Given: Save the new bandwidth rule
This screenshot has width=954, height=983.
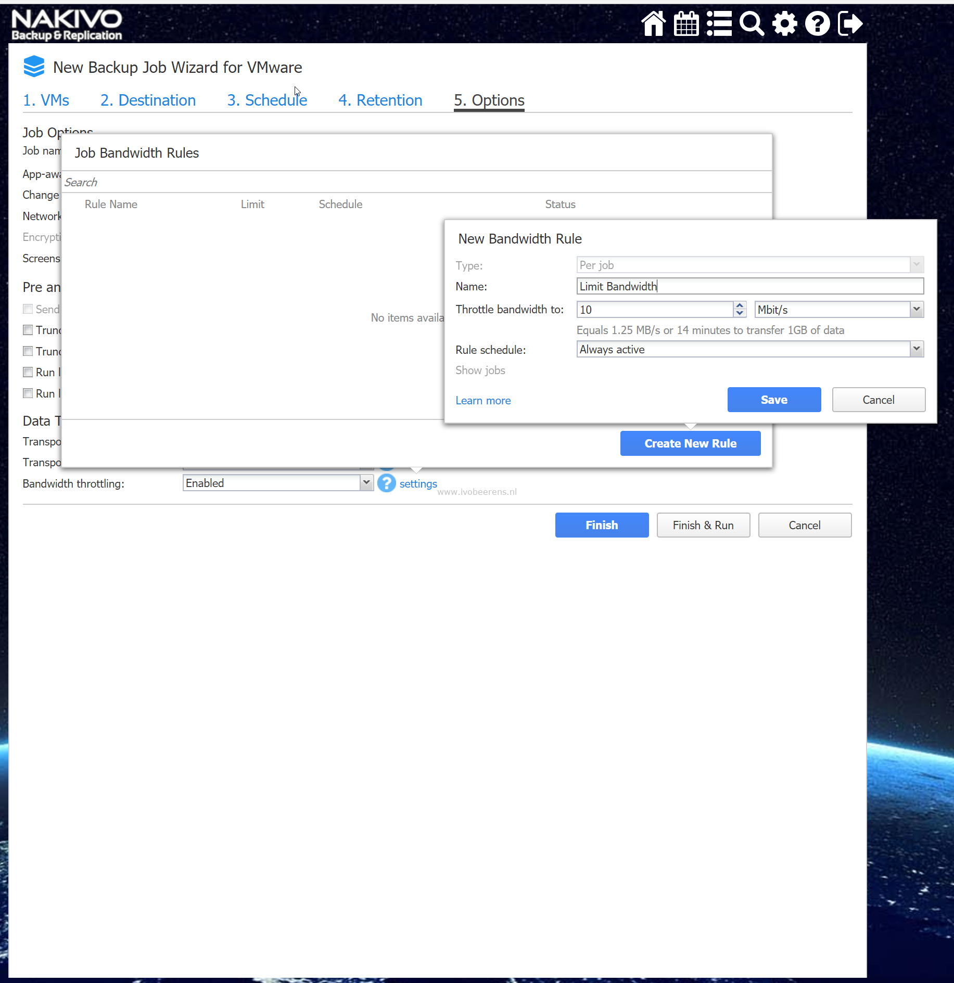Looking at the screenshot, I should pyautogui.click(x=774, y=400).
